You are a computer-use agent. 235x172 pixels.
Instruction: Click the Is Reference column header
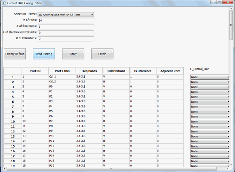click(x=143, y=71)
